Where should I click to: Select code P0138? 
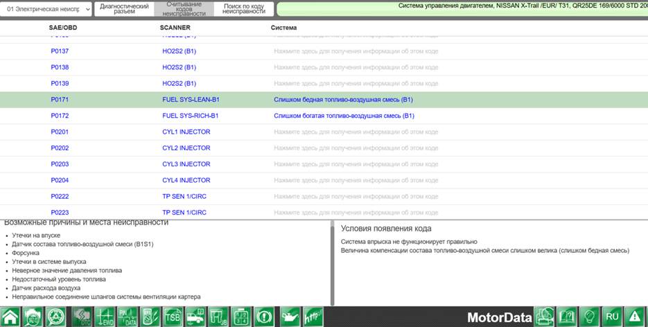pyautogui.click(x=60, y=67)
